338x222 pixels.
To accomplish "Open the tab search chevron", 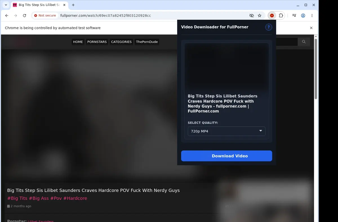I will click(x=6, y=5).
